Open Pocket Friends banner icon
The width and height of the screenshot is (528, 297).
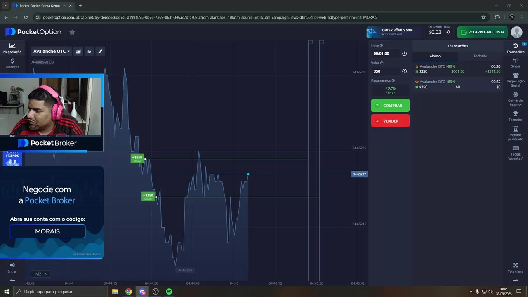(x=12, y=159)
